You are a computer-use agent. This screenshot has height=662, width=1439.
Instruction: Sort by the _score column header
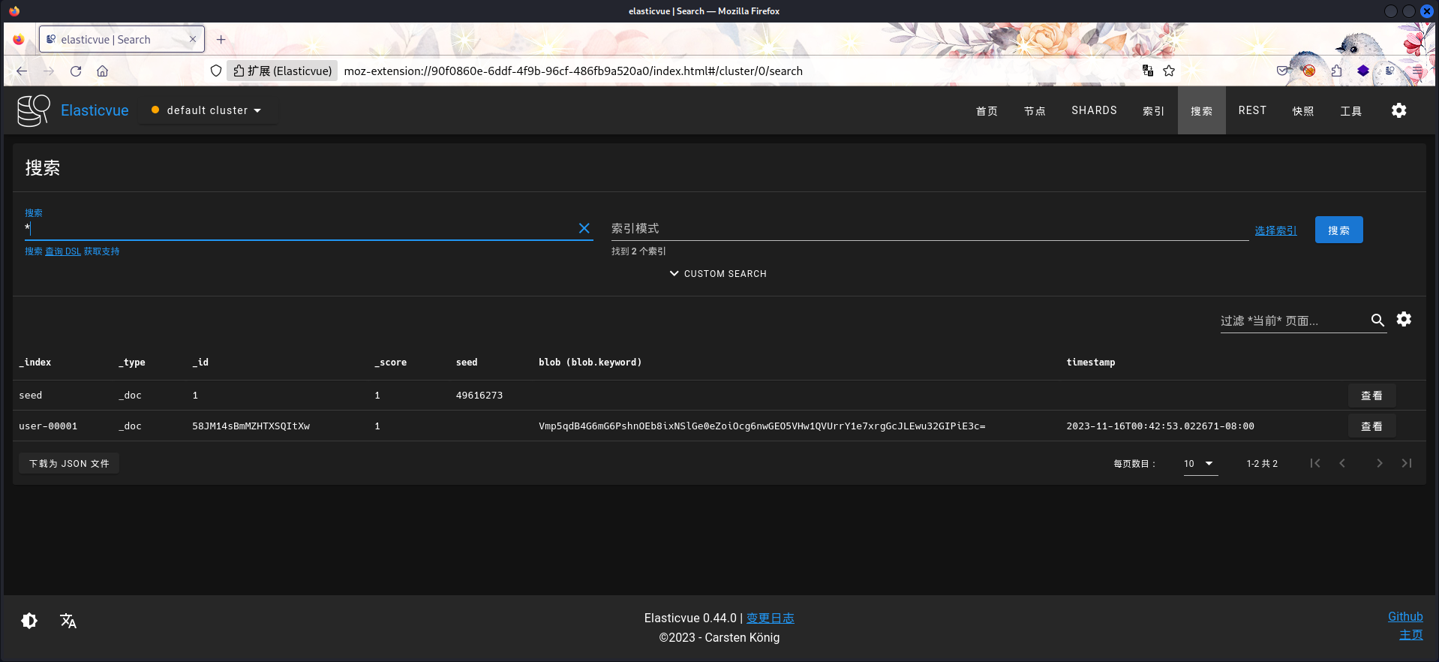pos(391,362)
